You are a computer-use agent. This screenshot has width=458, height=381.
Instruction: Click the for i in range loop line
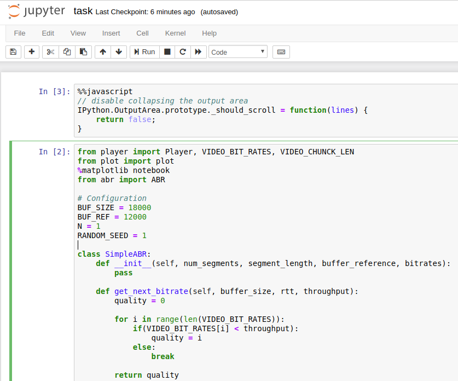coord(200,319)
